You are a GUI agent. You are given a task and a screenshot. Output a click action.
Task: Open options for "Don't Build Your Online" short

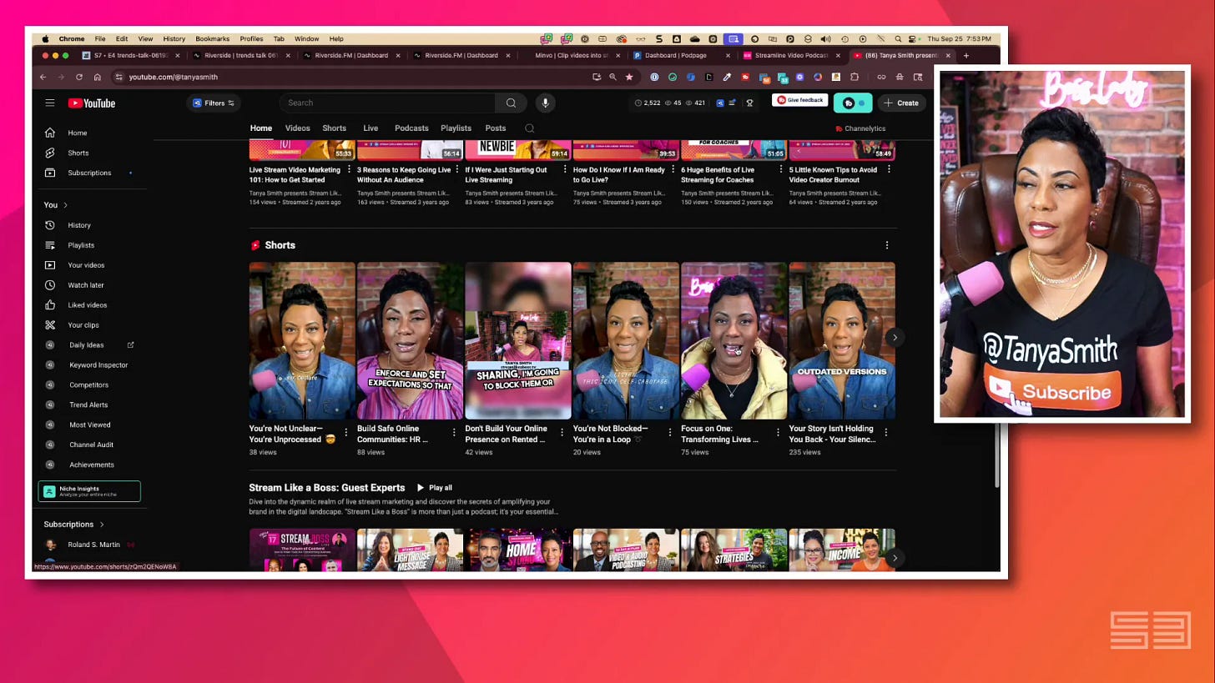coord(562,433)
